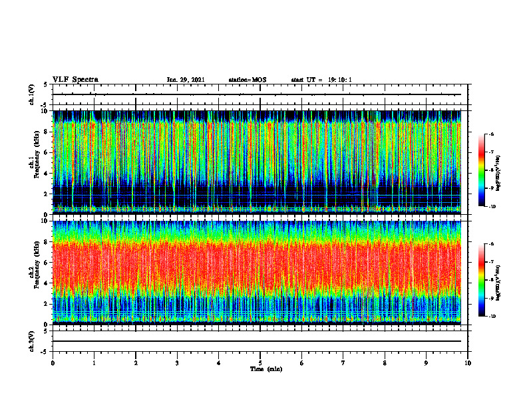Select the ch.2 color bar log(PSD) label
Viewport: 527px width, 407px height.
[x=498, y=283]
